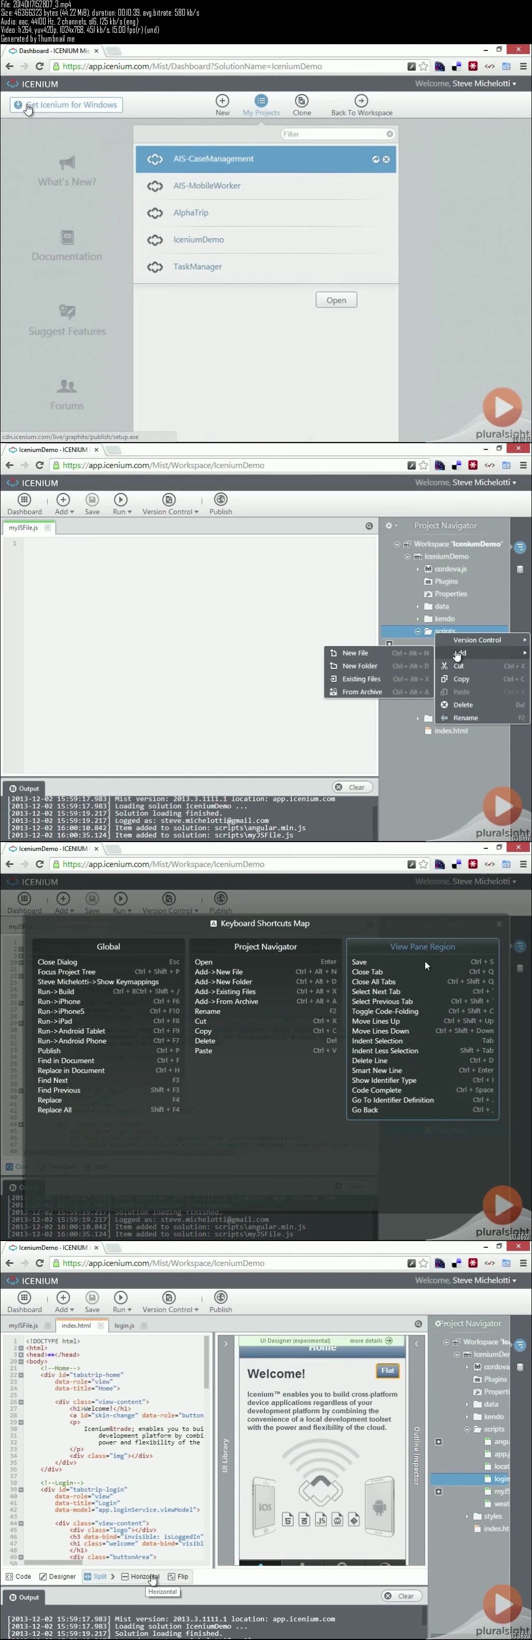
Task: Open the What's New? megaphone item
Action: [x=66, y=171]
